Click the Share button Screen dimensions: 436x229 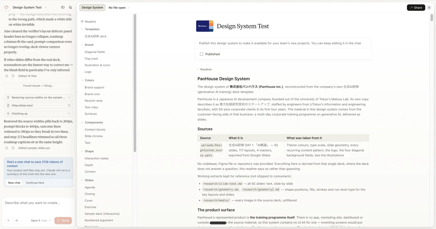coord(416,8)
